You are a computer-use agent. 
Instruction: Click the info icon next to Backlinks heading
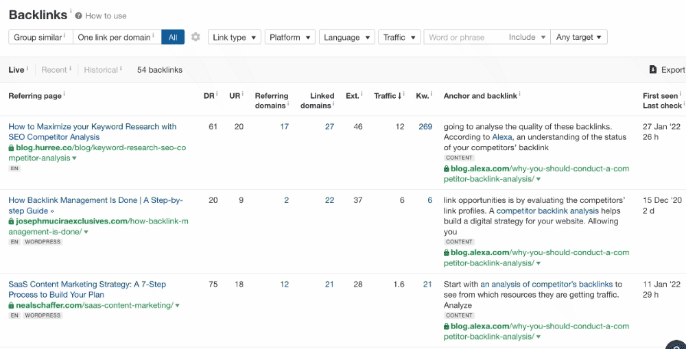(71, 12)
